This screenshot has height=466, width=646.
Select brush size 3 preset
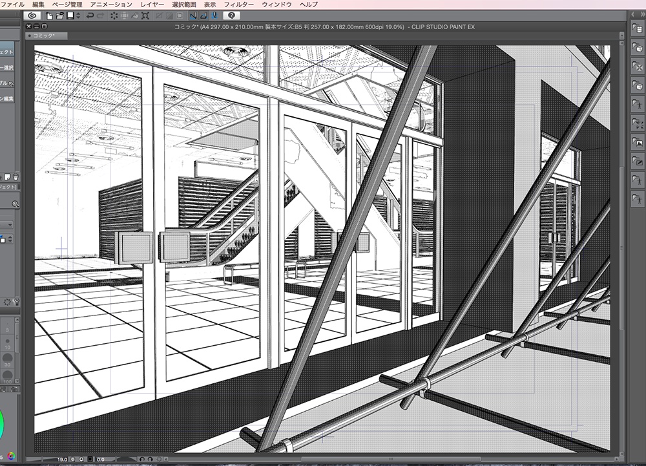pos(7,327)
